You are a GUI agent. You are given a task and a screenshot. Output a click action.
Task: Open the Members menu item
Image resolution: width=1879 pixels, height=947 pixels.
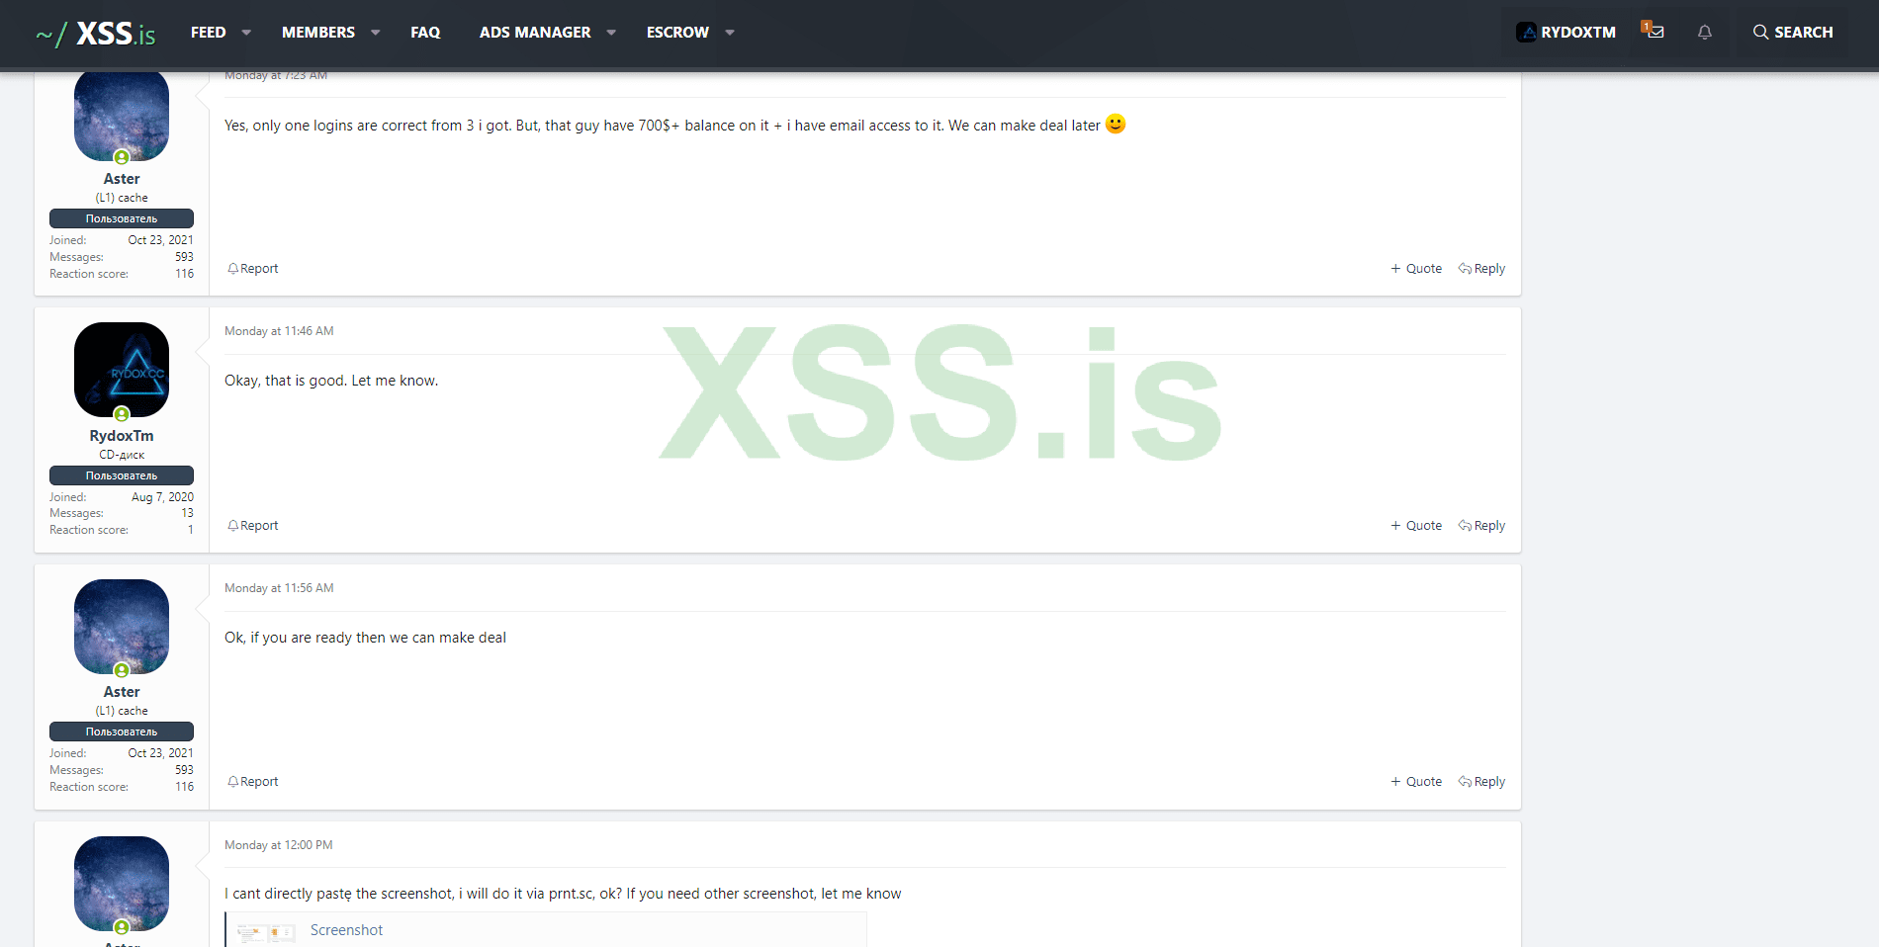click(318, 33)
